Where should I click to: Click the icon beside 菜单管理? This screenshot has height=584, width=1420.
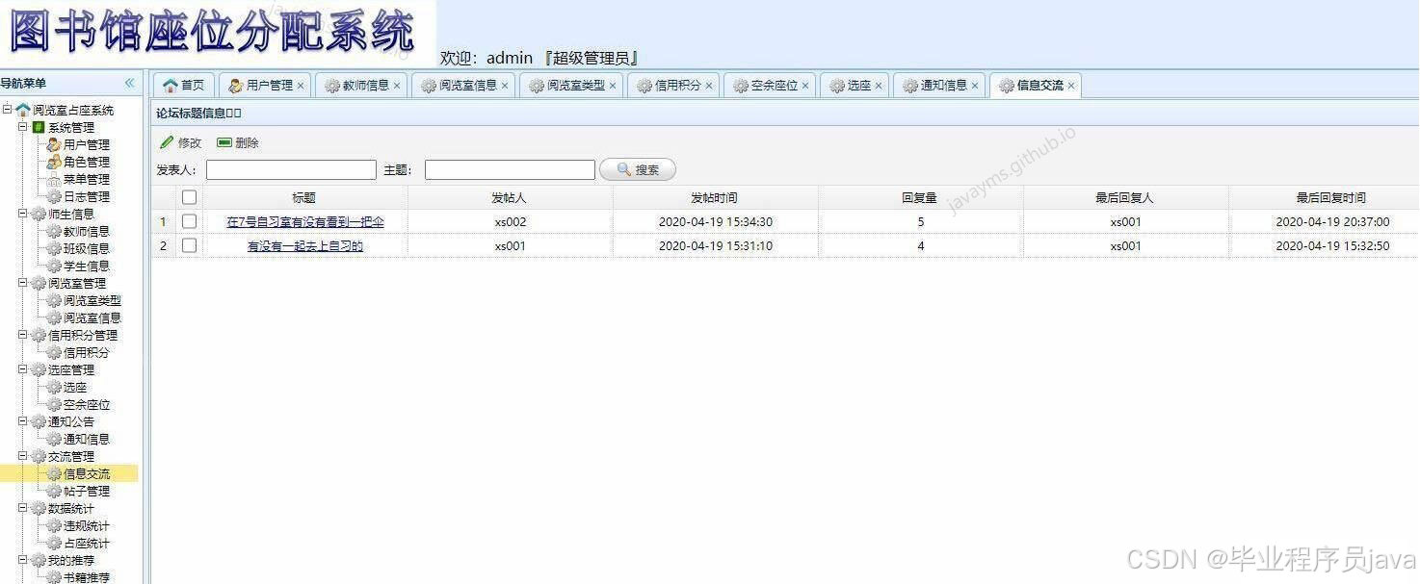[54, 179]
